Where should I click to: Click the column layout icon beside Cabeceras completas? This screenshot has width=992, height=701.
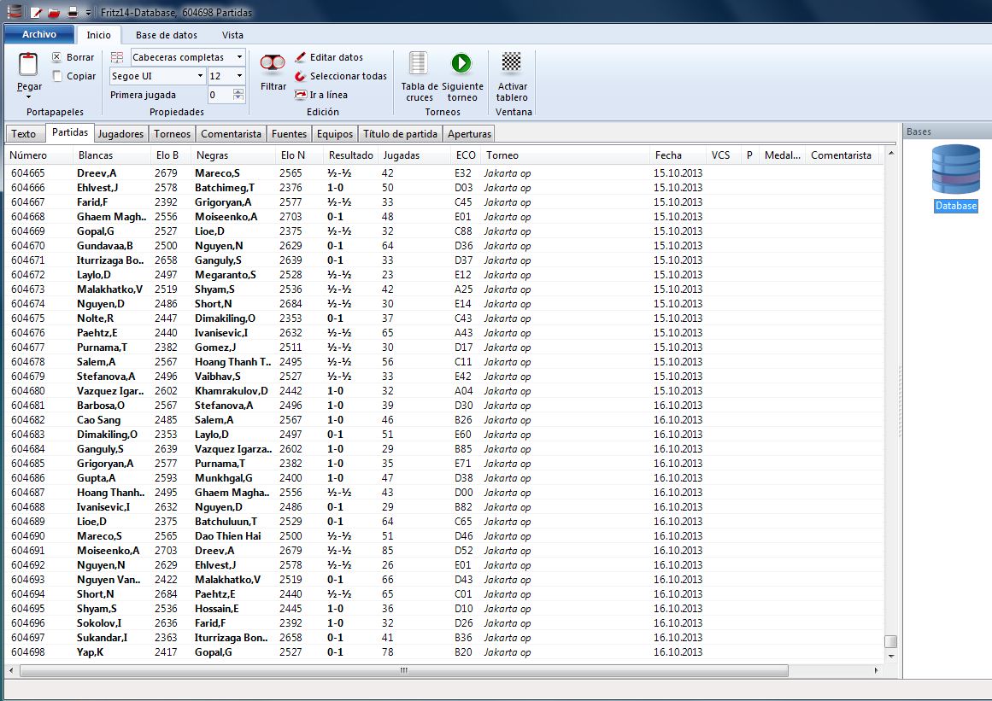click(x=117, y=57)
